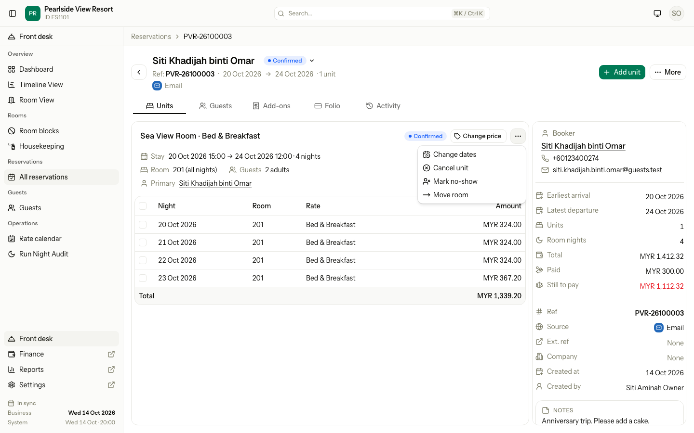Toggle the sidebar collapse icon
Image resolution: width=694 pixels, height=433 pixels.
pyautogui.click(x=13, y=13)
